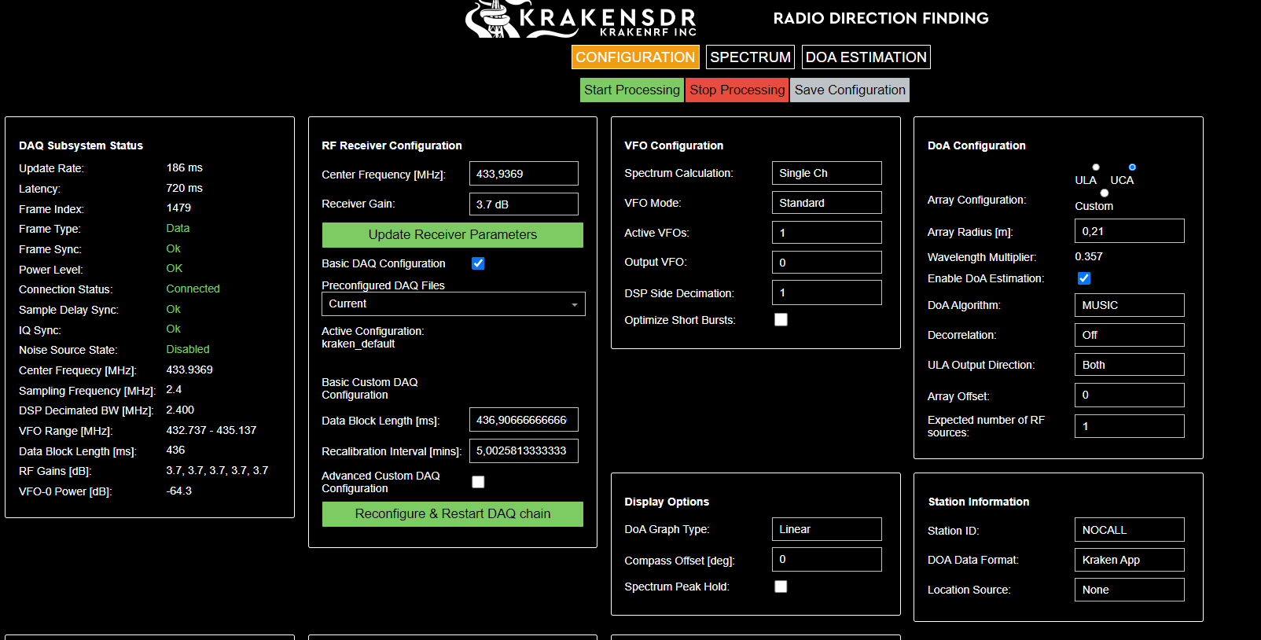
Task: Toggle Spectrum Peak Hold checkbox
Action: point(781,587)
